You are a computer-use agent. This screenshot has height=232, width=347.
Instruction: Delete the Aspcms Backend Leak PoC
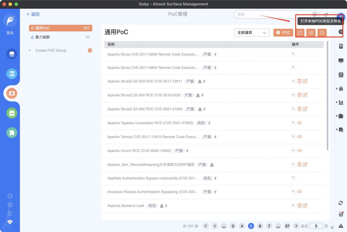point(300,206)
